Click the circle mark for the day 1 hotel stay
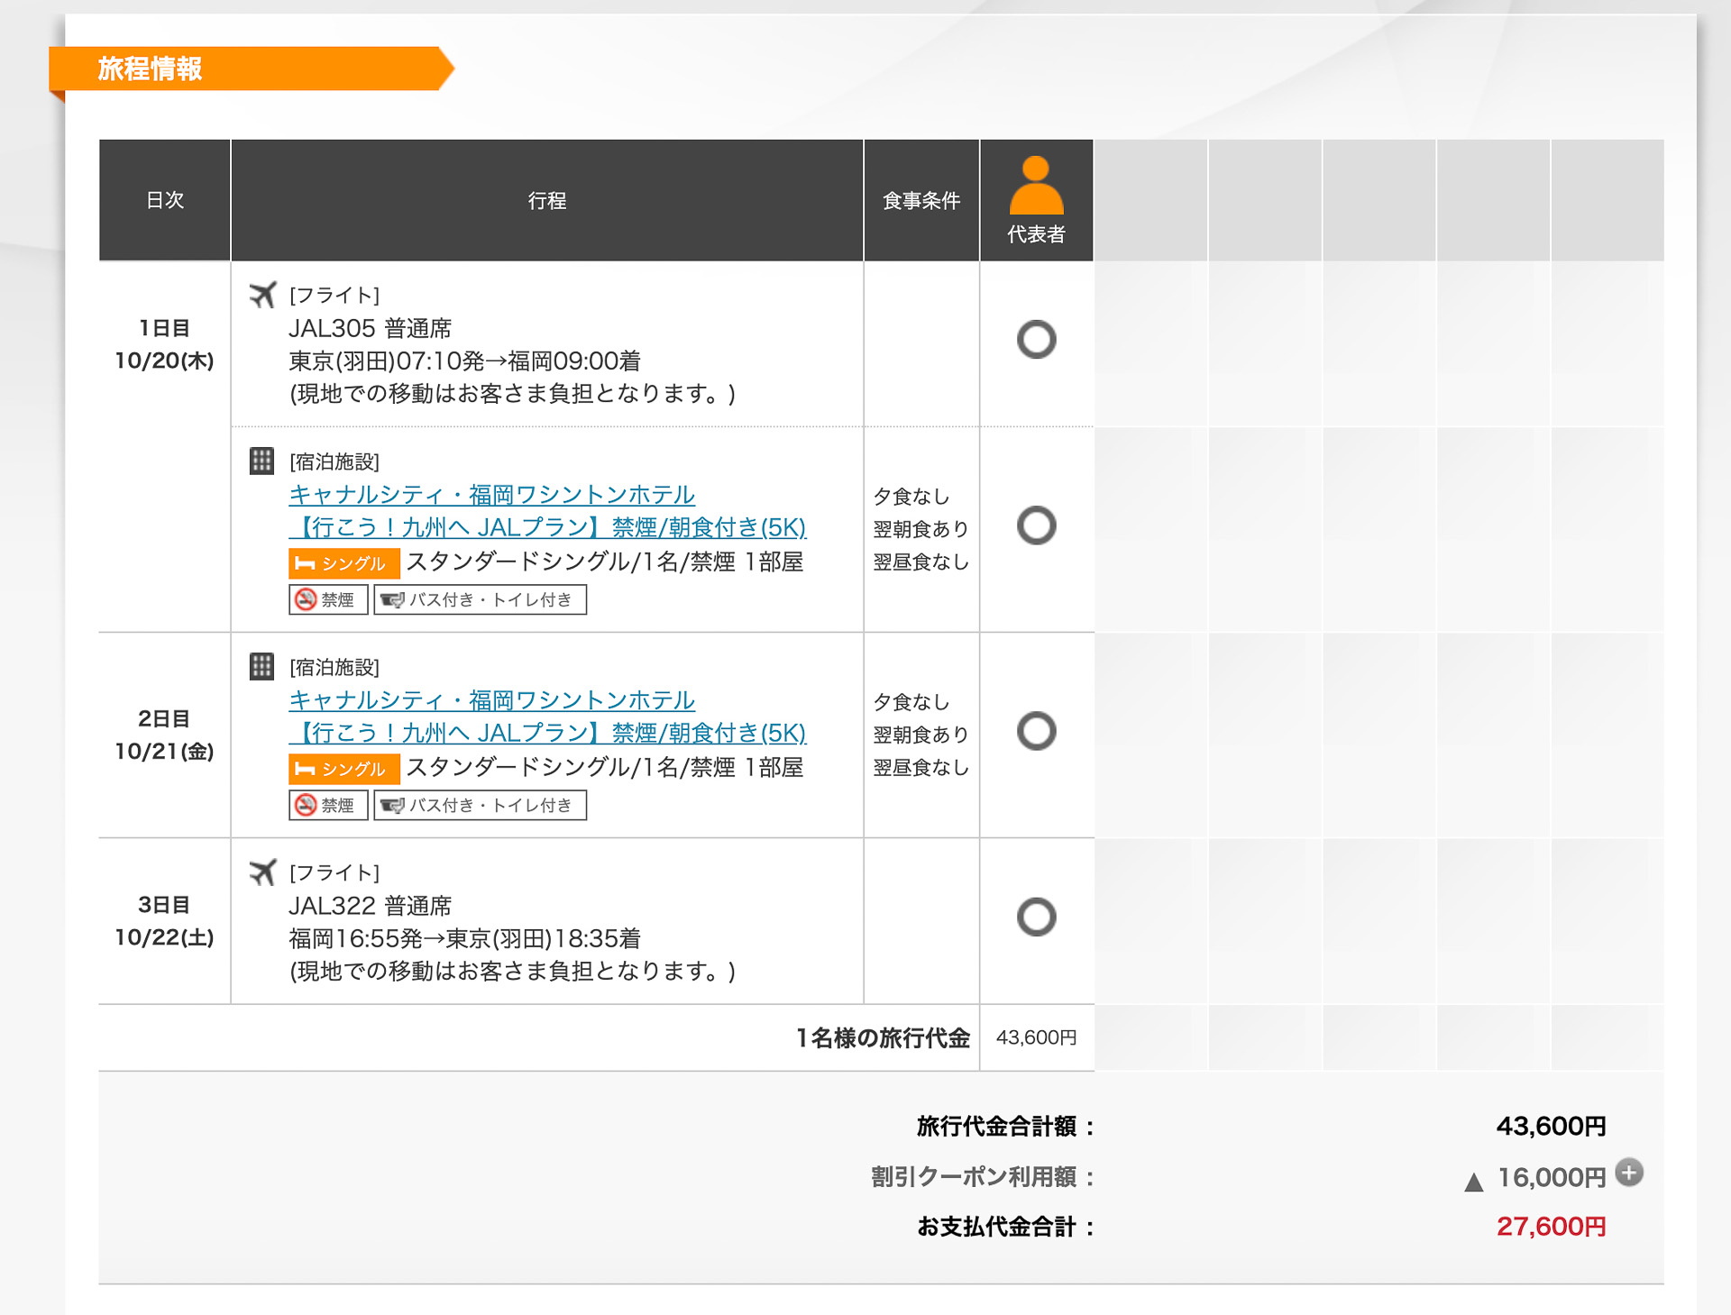 [1036, 525]
